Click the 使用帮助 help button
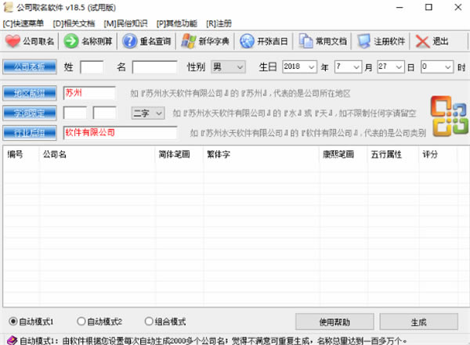 [334, 322]
